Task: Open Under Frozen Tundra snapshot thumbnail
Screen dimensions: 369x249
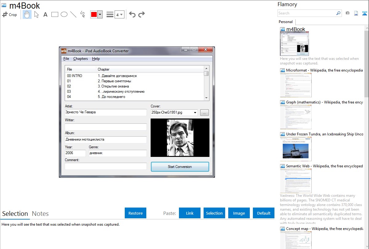Action: coord(296,149)
